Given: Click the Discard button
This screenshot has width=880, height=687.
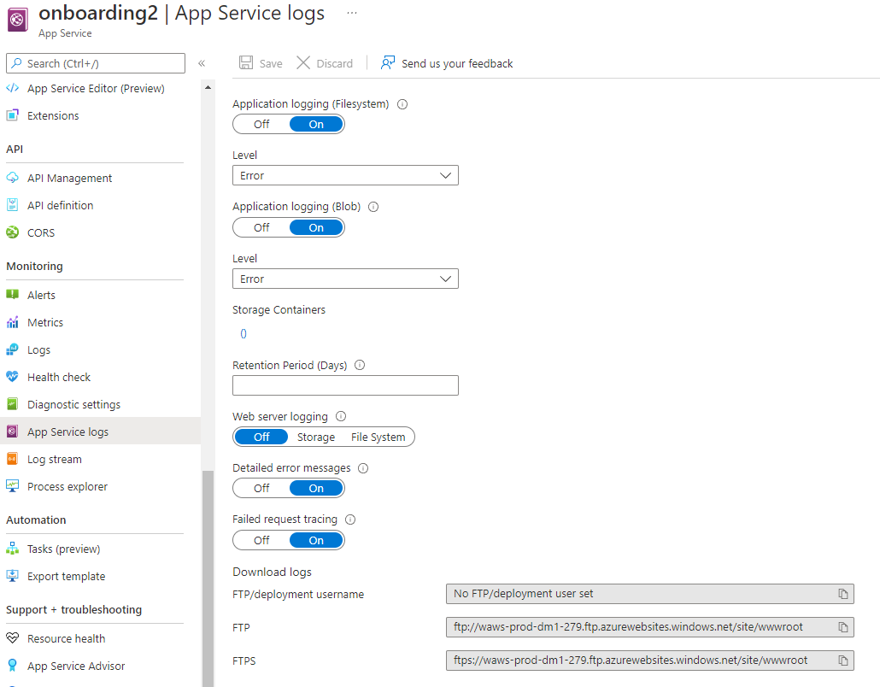Looking at the screenshot, I should pos(325,63).
